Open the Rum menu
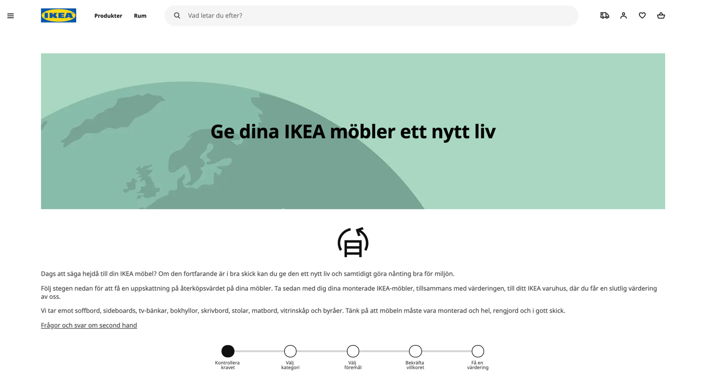Screen dimensions: 705x382 pyautogui.click(x=140, y=16)
